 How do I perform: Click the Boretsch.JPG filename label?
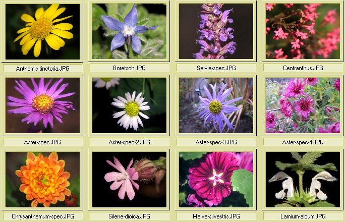129,68
